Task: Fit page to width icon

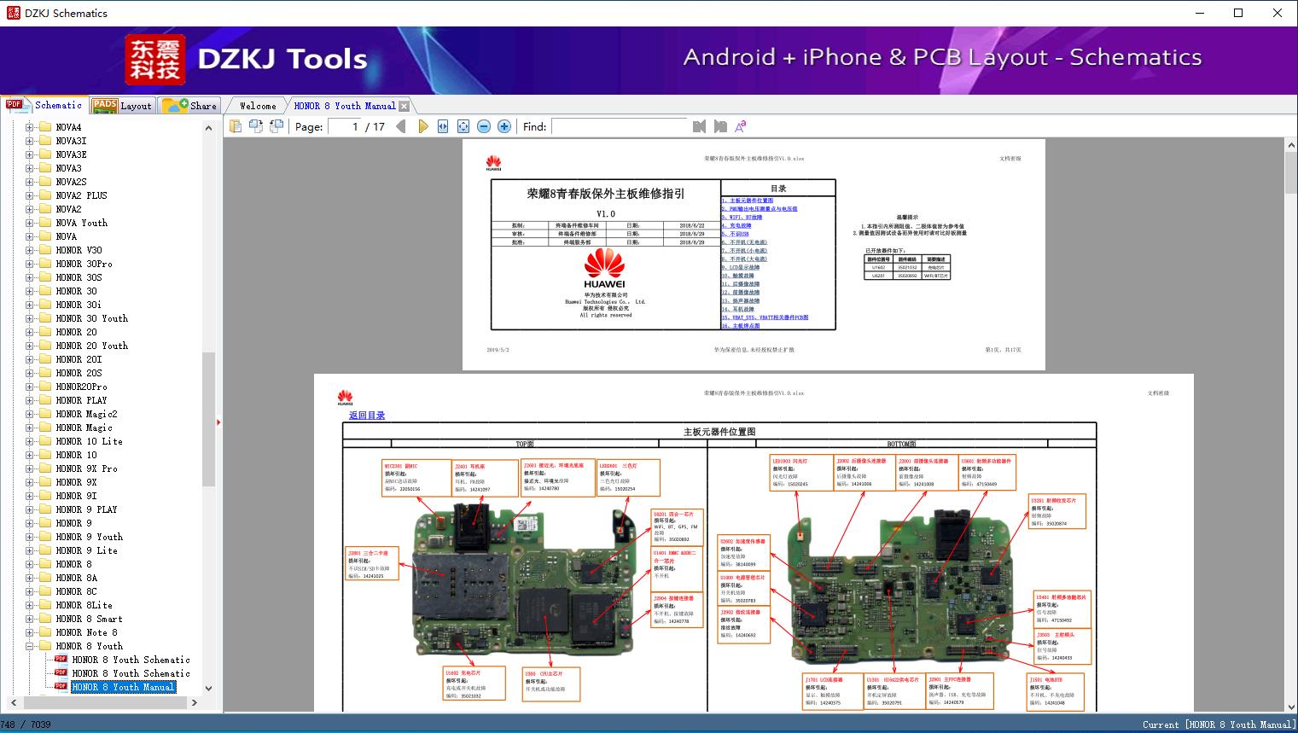Action: click(x=443, y=126)
